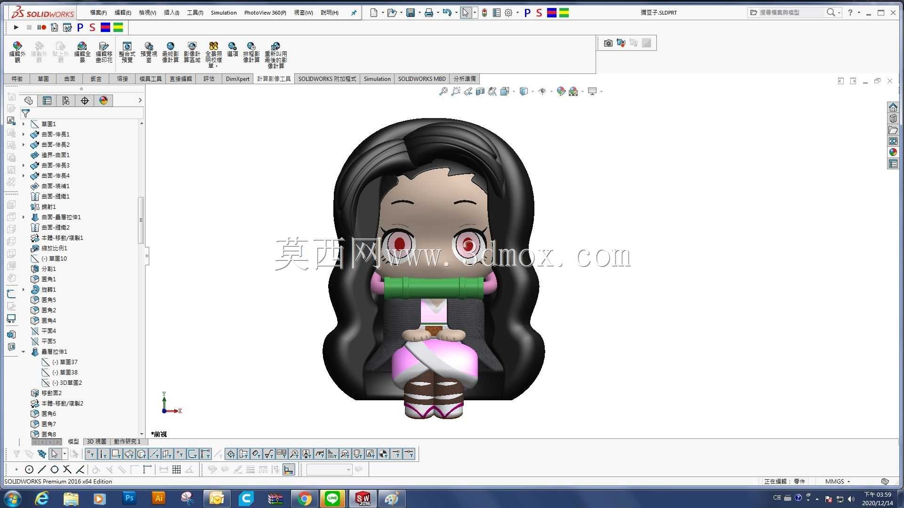Start the 整合式預覽 (Integrated Preview)

(127, 52)
